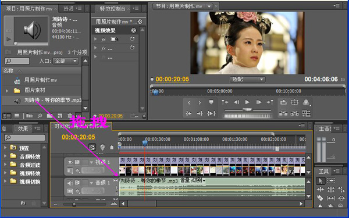Collapse the 视频 1 track
Viewport: 349px width, 218px height.
91,163
